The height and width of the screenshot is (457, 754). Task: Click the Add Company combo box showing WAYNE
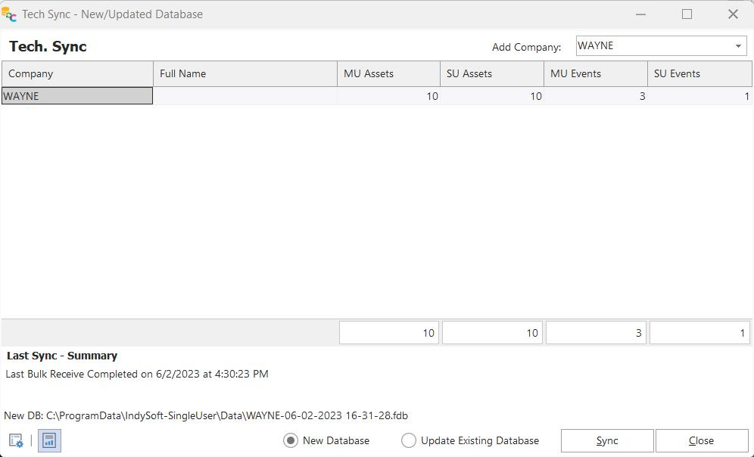[653, 46]
